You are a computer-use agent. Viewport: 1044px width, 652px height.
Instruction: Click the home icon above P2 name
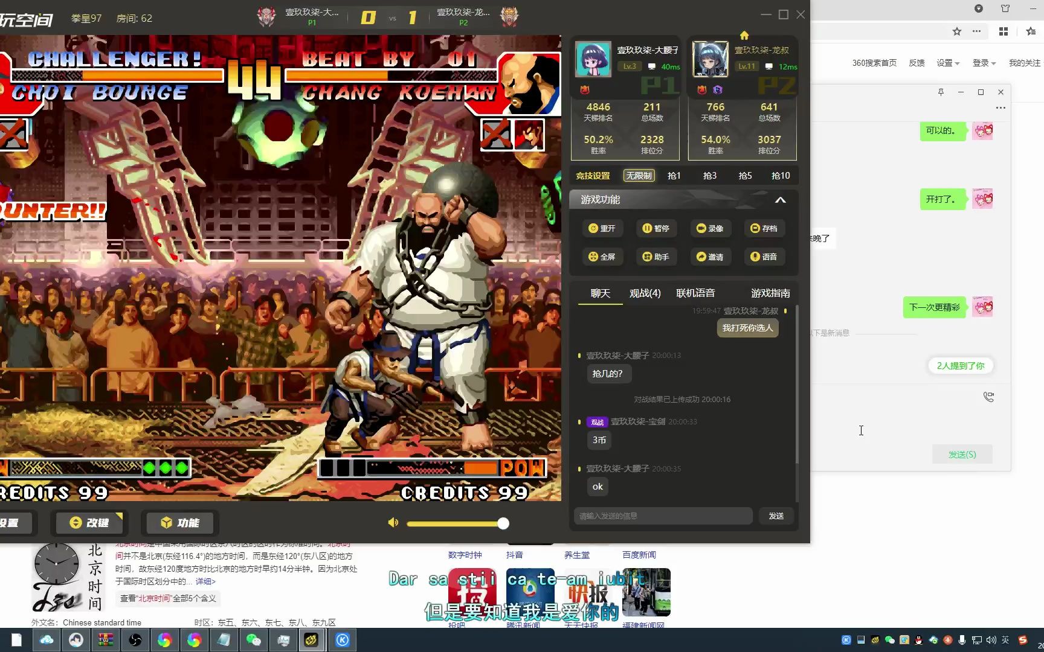click(x=744, y=35)
